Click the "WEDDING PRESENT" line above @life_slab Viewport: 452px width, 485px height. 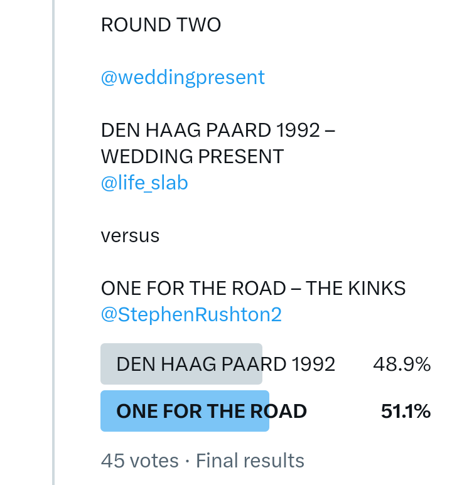192,157
